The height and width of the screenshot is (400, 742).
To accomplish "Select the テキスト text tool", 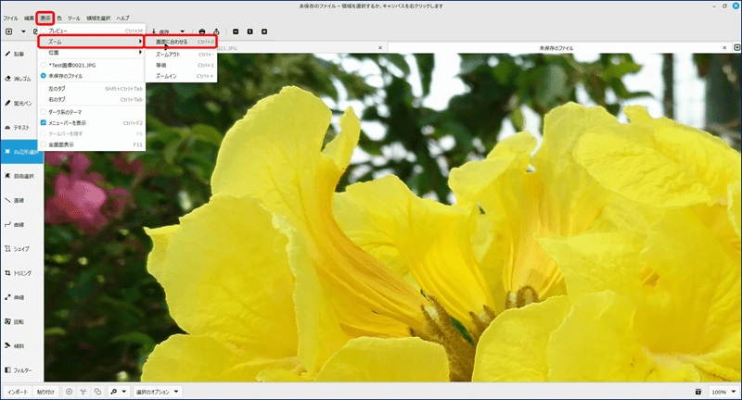I will point(21,128).
